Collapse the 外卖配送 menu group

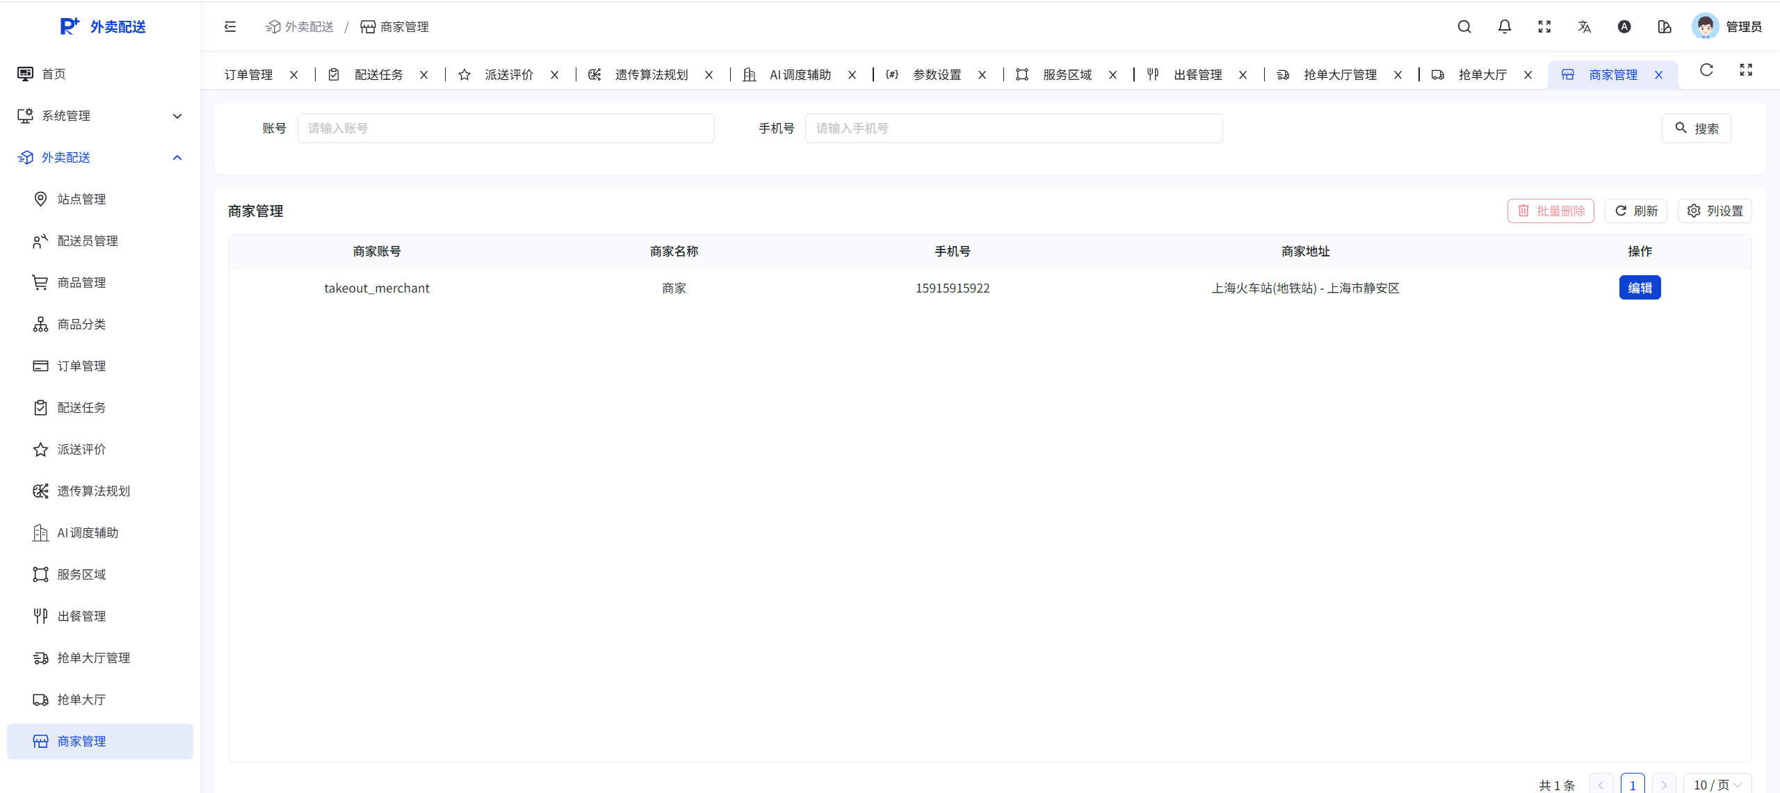(99, 158)
